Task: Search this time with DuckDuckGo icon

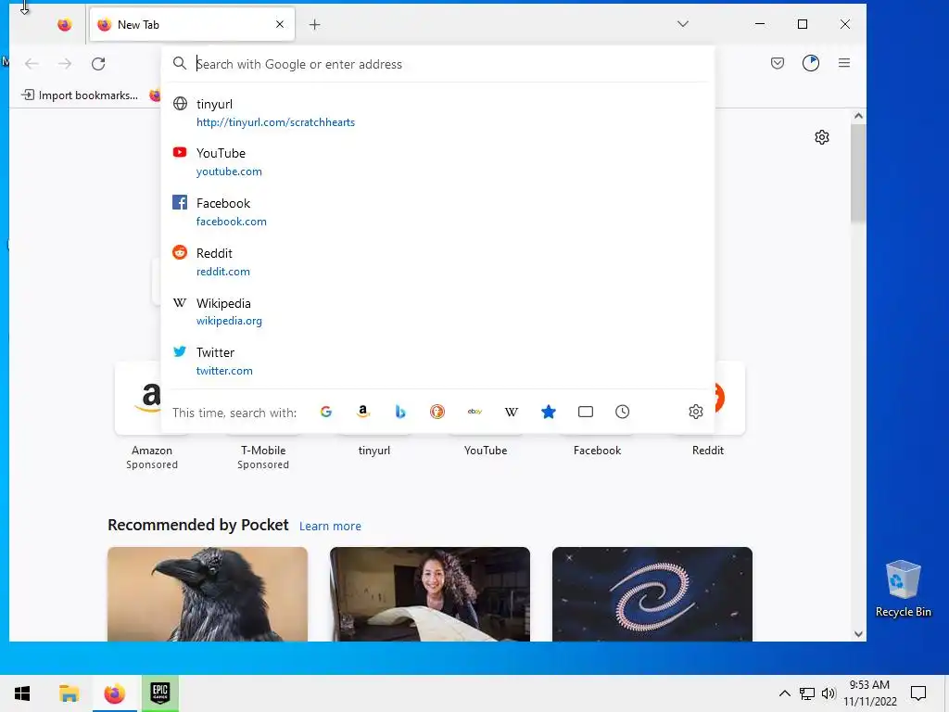Action: coord(437,412)
